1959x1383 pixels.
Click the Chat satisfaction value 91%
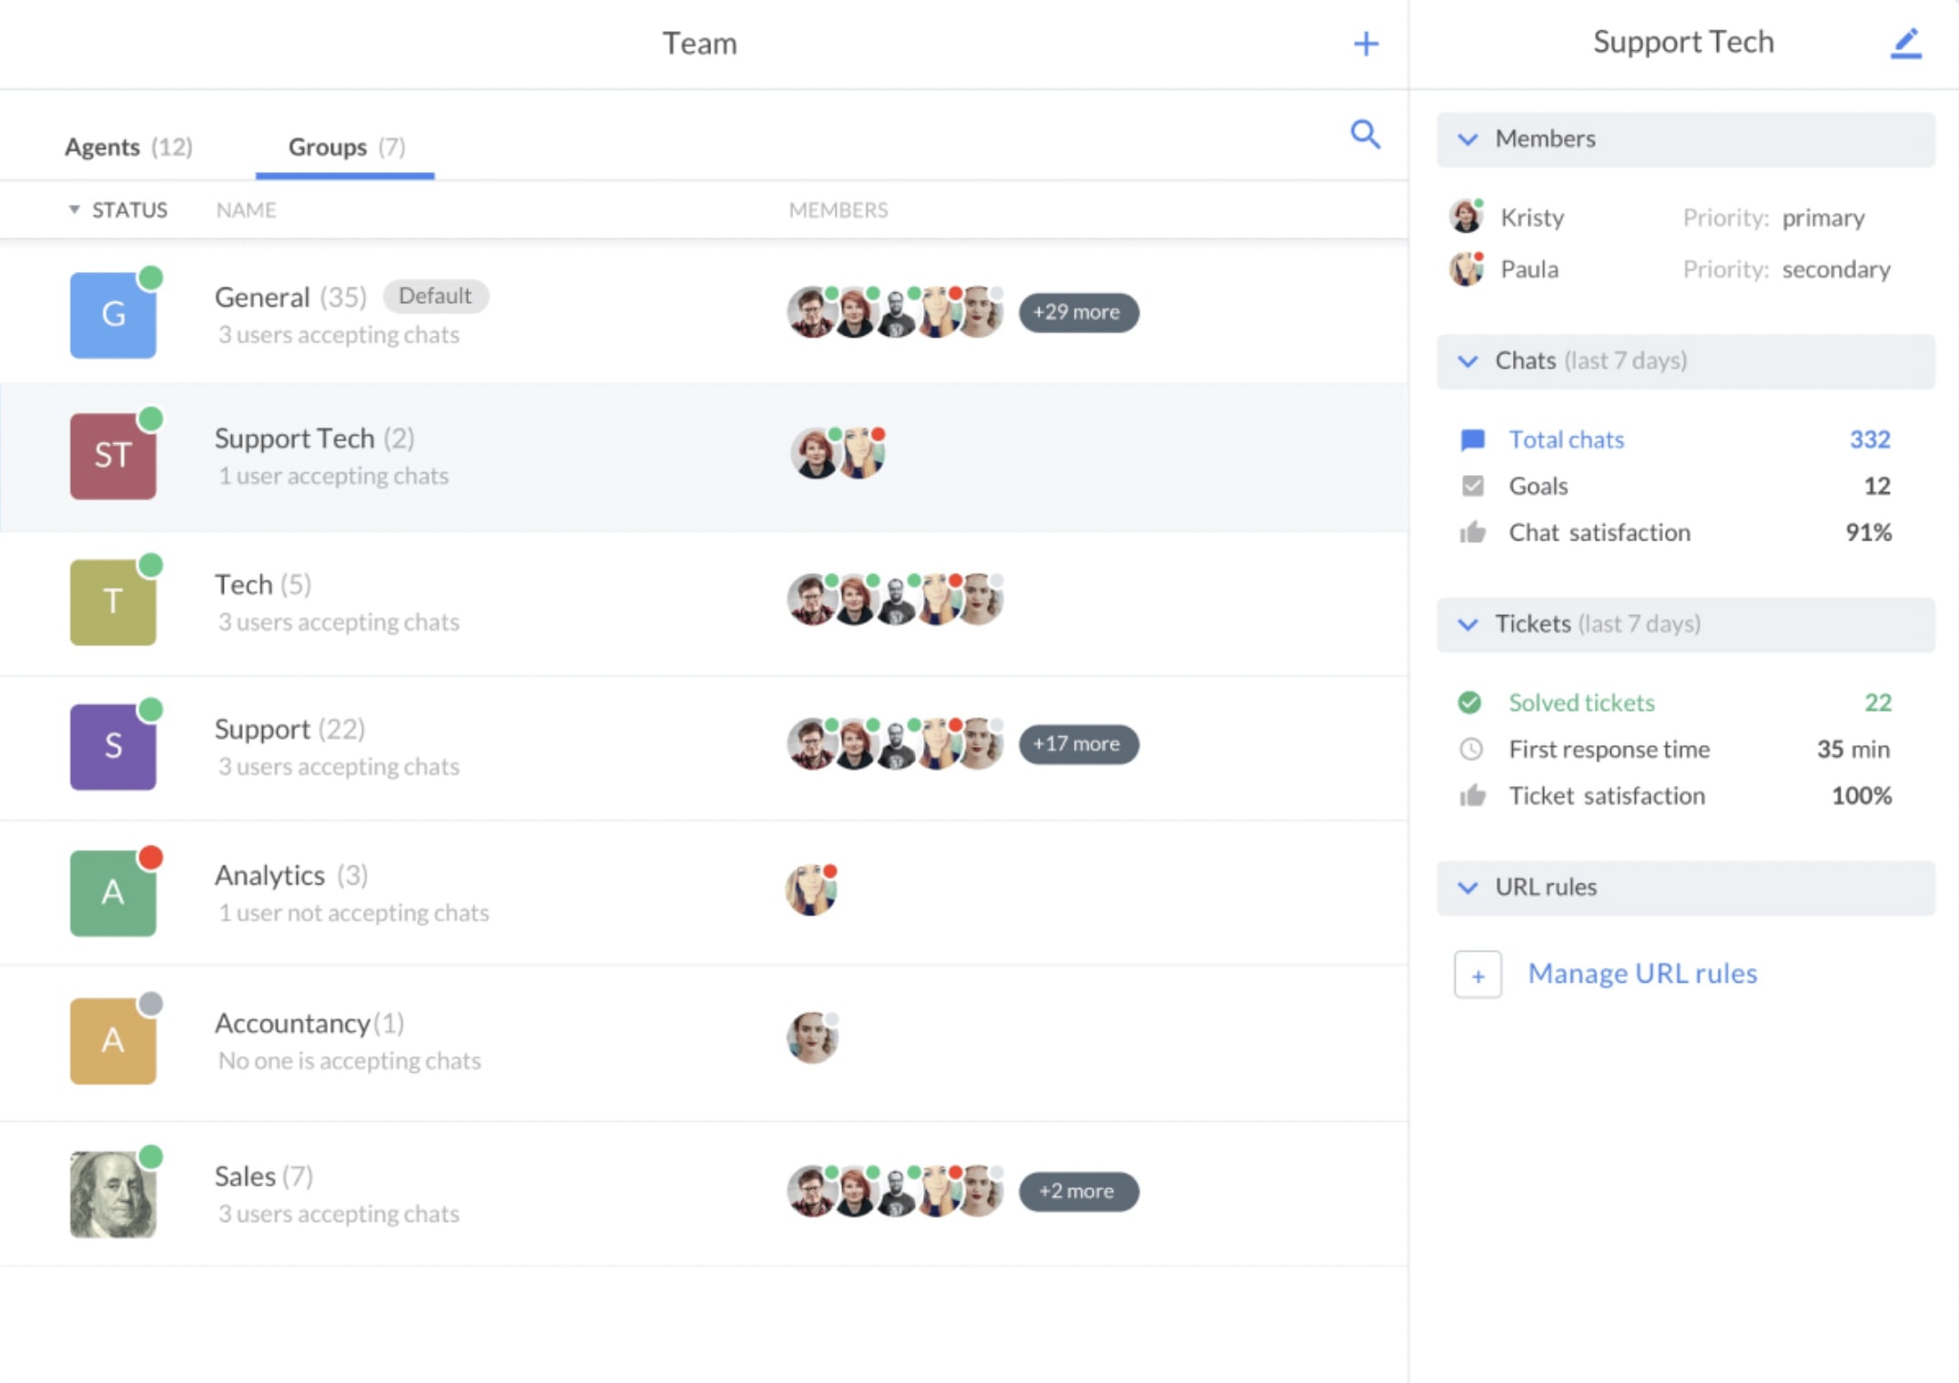tap(1868, 532)
